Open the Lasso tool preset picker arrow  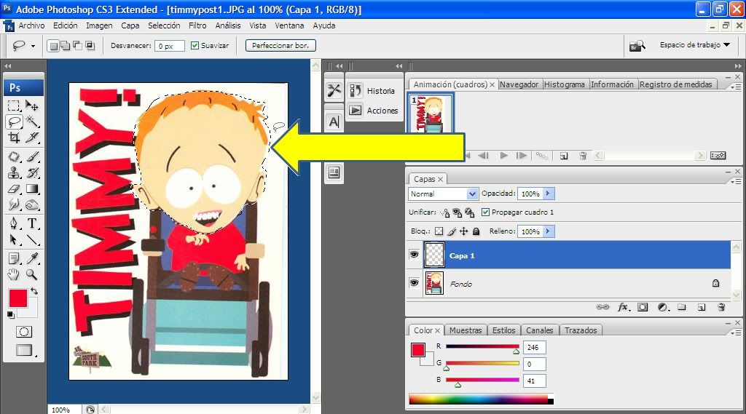coord(33,46)
